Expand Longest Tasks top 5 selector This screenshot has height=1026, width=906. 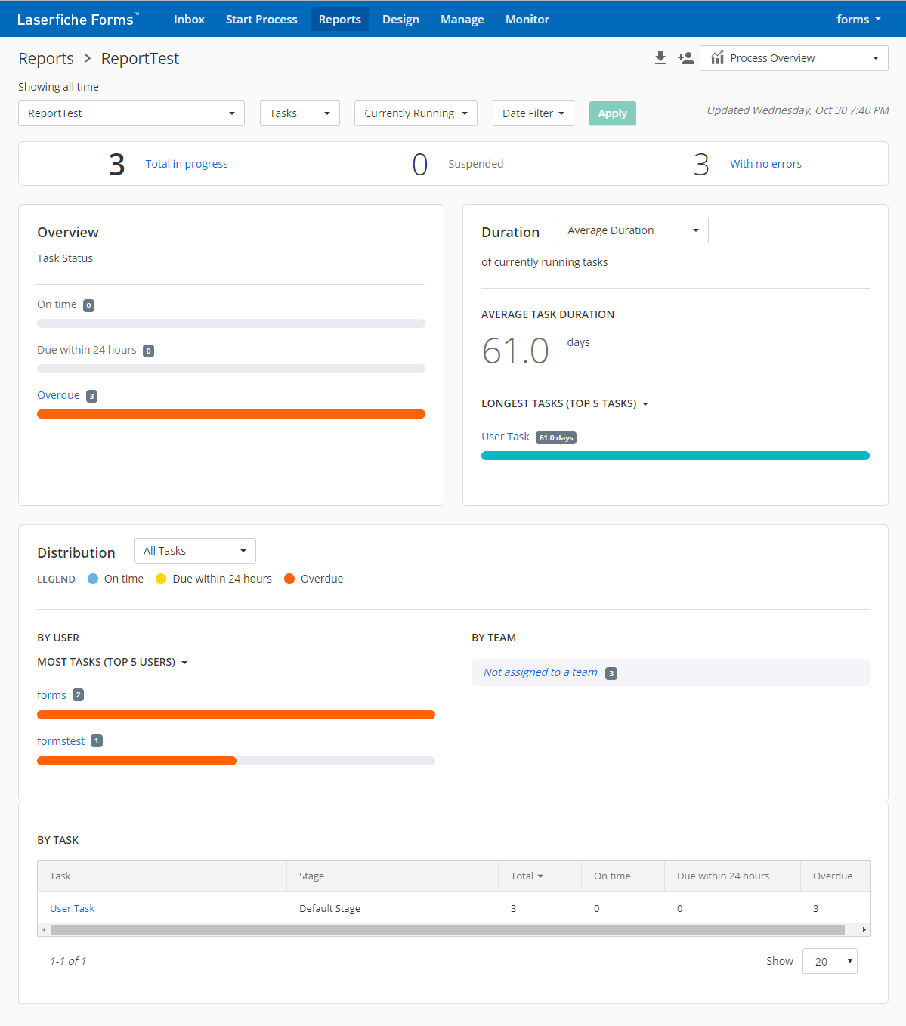coord(564,403)
